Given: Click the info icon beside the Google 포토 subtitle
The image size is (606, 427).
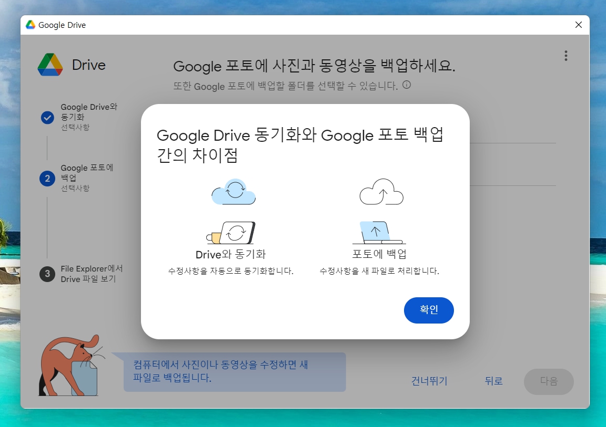Looking at the screenshot, I should click(x=407, y=85).
